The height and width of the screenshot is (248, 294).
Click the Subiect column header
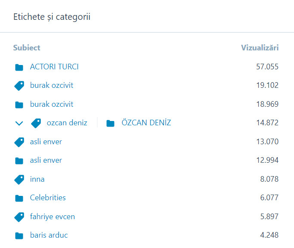click(x=27, y=48)
